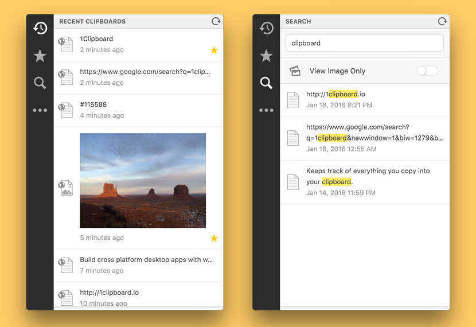Click image file icon beside desert photo

(65, 188)
